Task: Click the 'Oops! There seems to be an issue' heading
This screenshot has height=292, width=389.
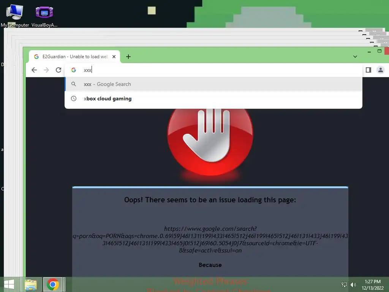Action: 210,200
